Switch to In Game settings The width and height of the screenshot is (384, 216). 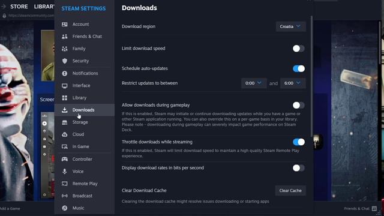click(x=85, y=146)
